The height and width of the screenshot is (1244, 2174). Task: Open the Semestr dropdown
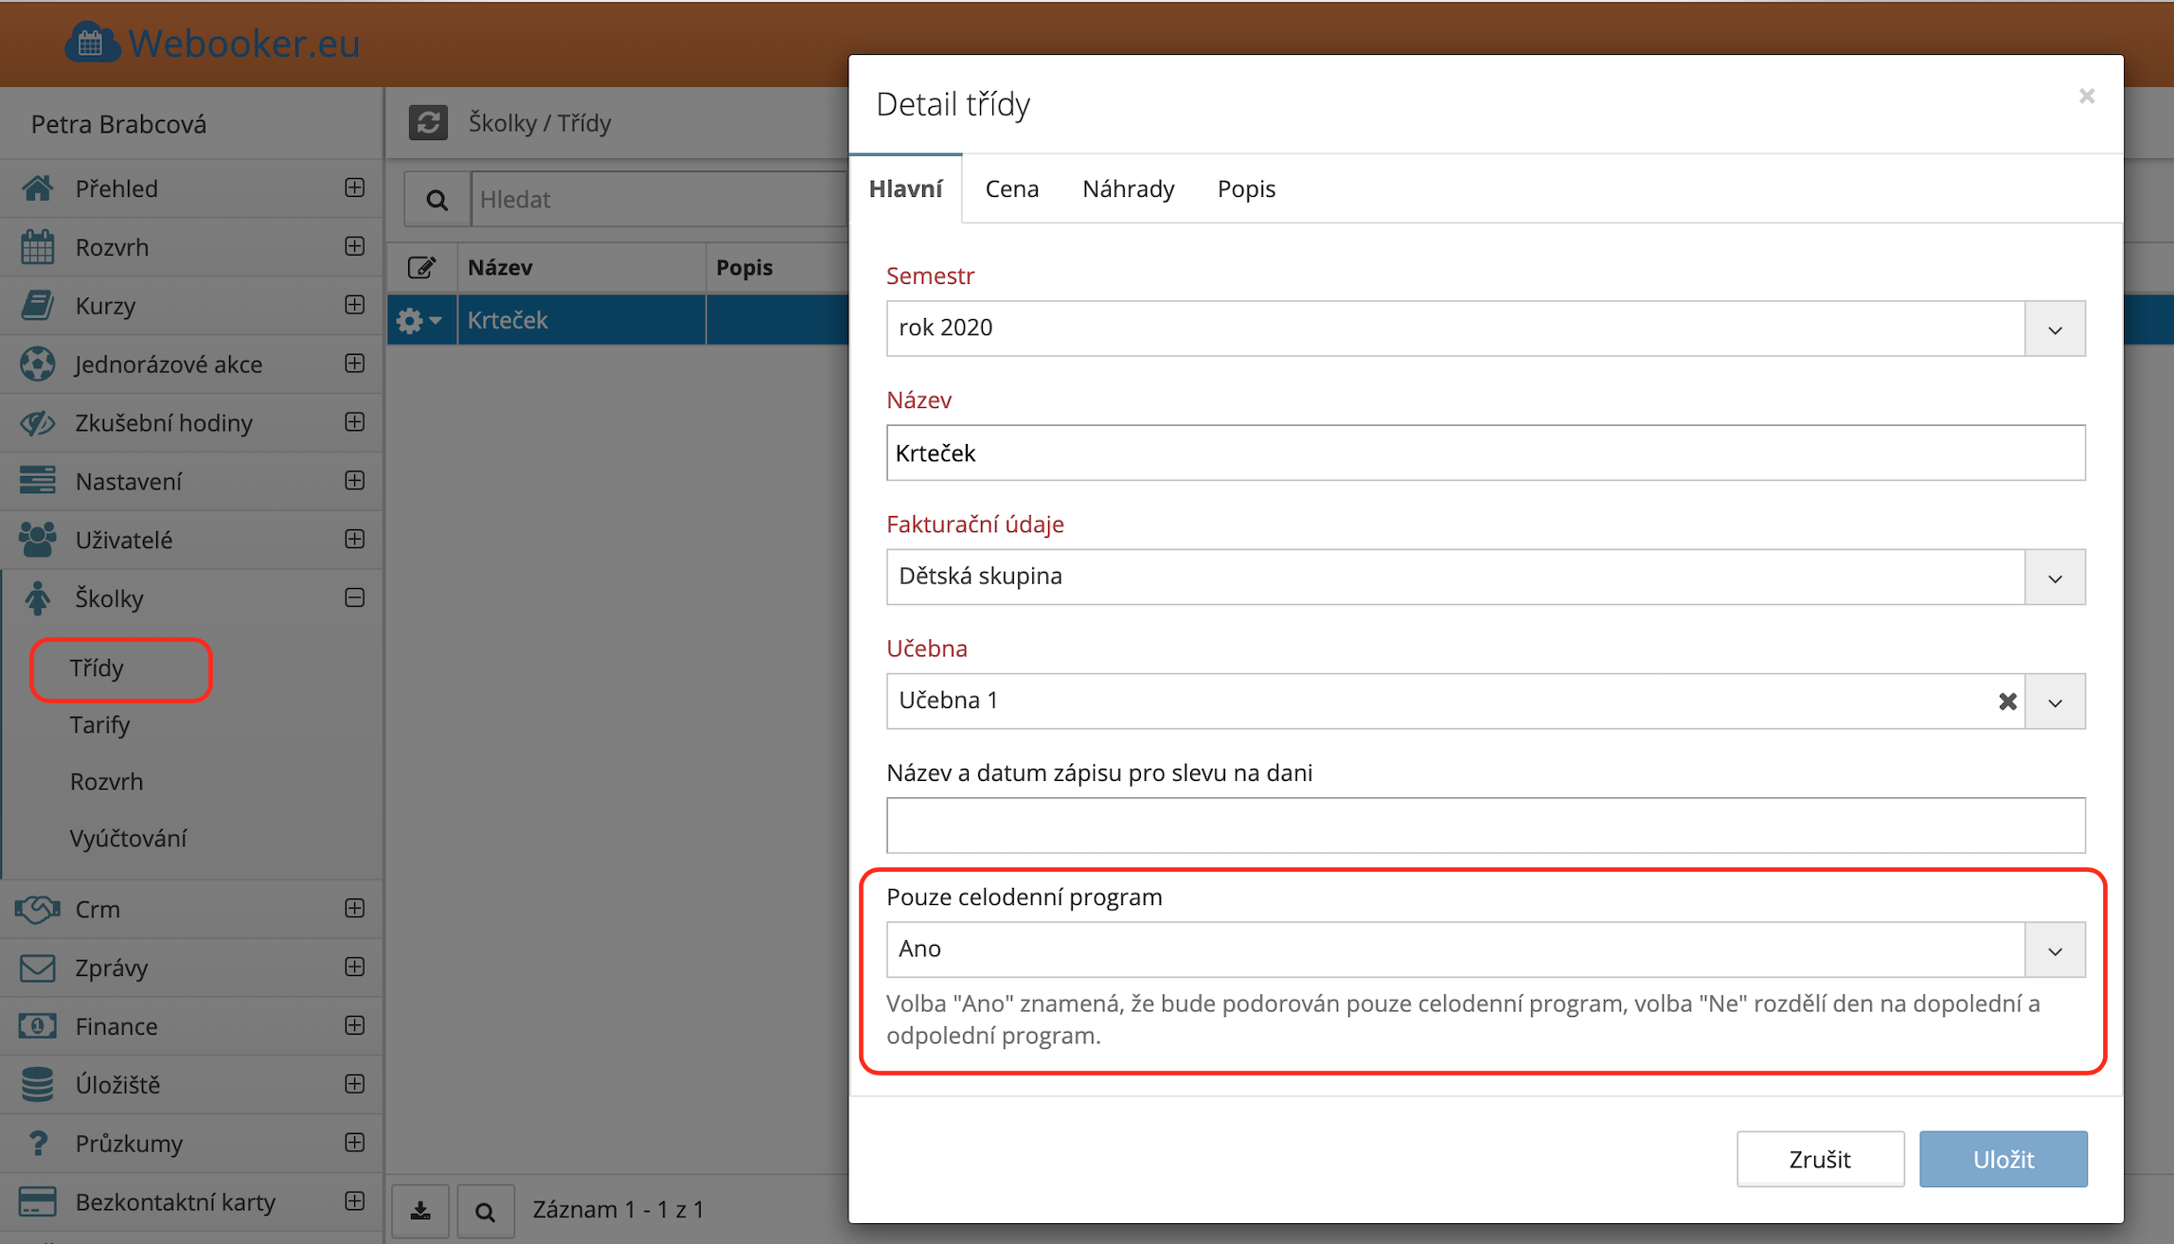pos(2054,329)
